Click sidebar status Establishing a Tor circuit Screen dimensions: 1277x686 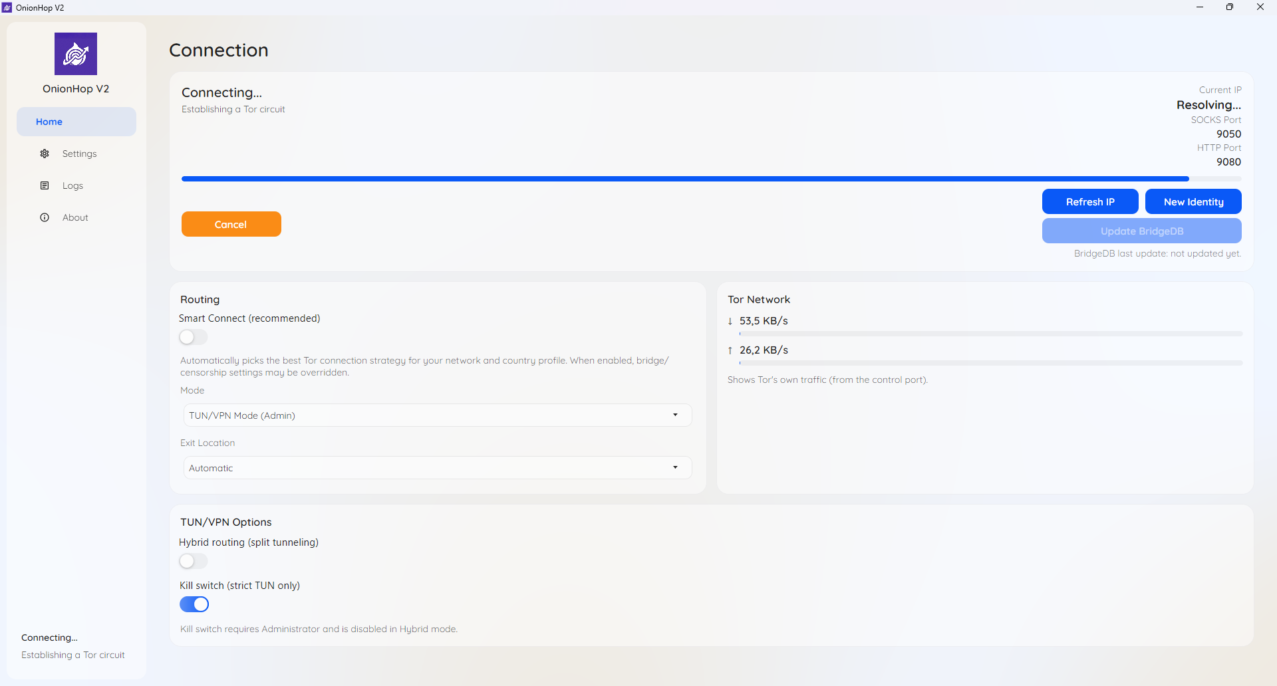tap(73, 655)
